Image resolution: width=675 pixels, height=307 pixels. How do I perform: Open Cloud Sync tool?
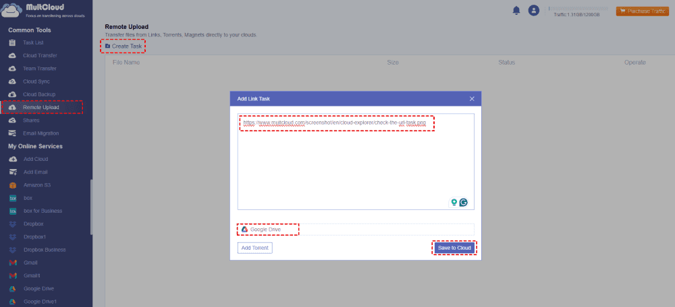tap(36, 81)
